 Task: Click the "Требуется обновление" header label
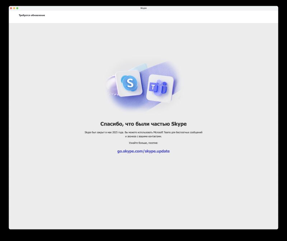(32, 15)
